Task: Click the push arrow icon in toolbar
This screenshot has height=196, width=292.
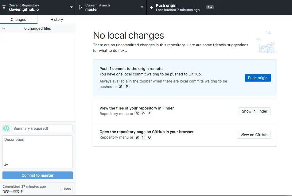Action: pos(151,7)
